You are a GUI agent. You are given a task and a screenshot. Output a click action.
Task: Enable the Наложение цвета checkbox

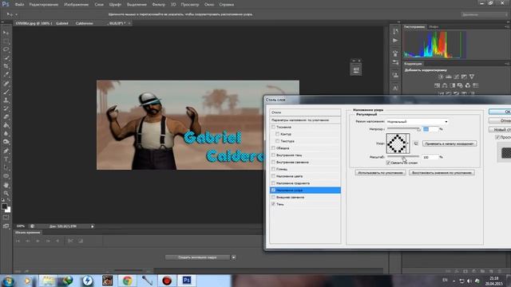pyautogui.click(x=273, y=176)
